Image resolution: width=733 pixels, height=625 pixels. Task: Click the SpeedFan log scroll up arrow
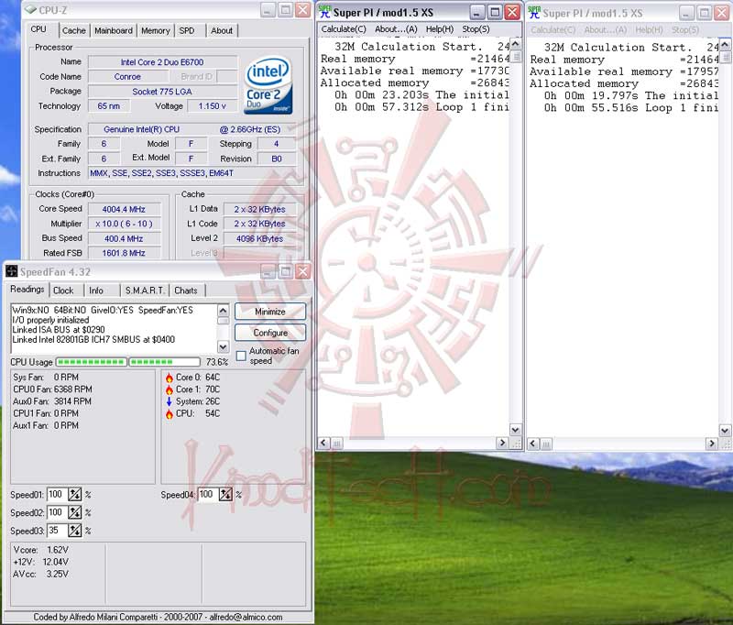click(223, 311)
